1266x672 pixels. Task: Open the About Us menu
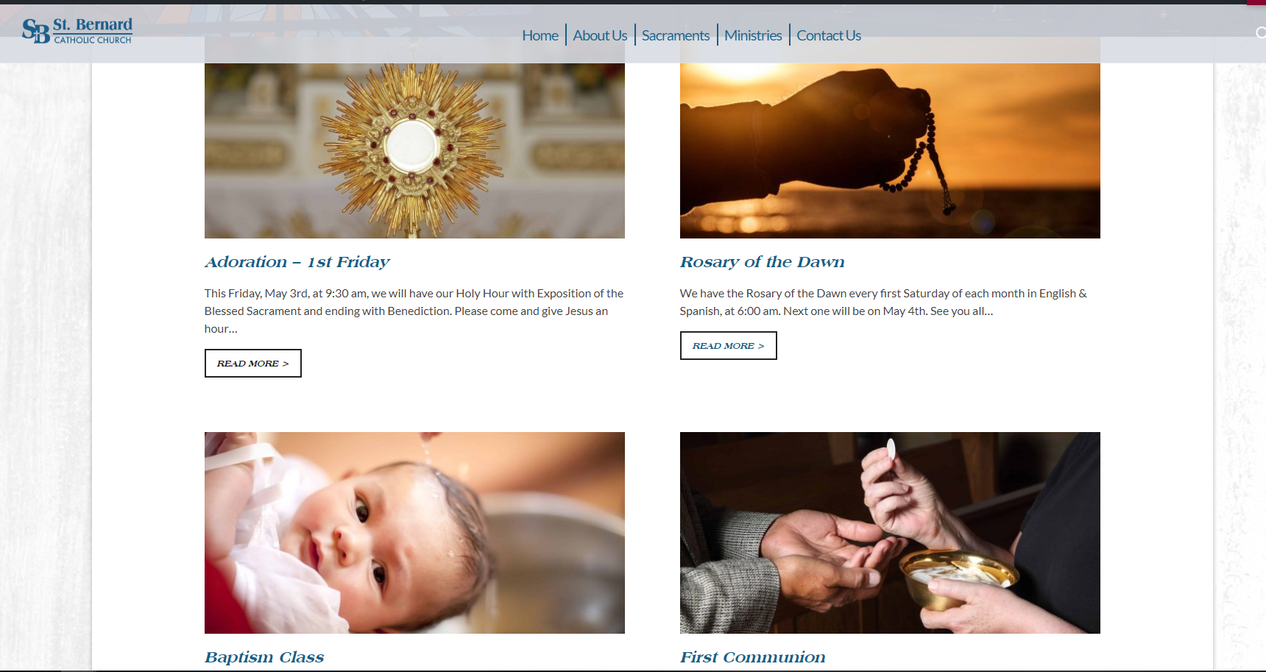point(600,35)
